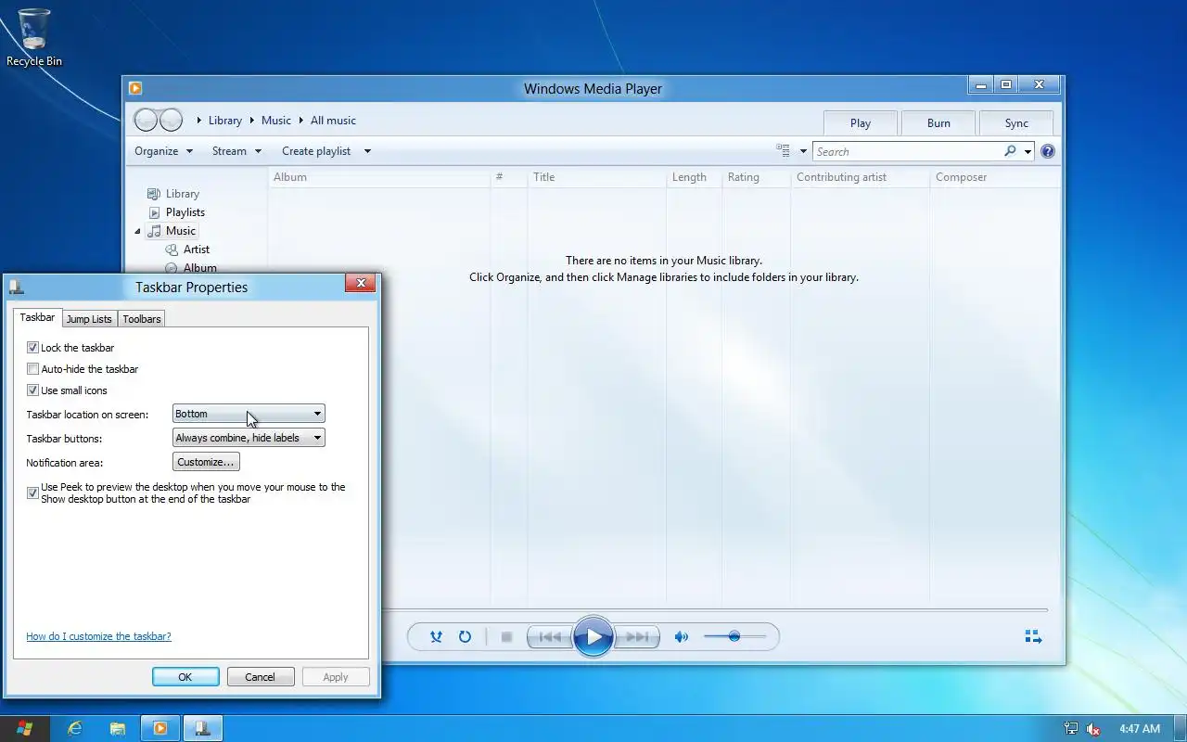Click All music breadcrumb
Viewport: 1187px width, 742px height.
(x=333, y=121)
